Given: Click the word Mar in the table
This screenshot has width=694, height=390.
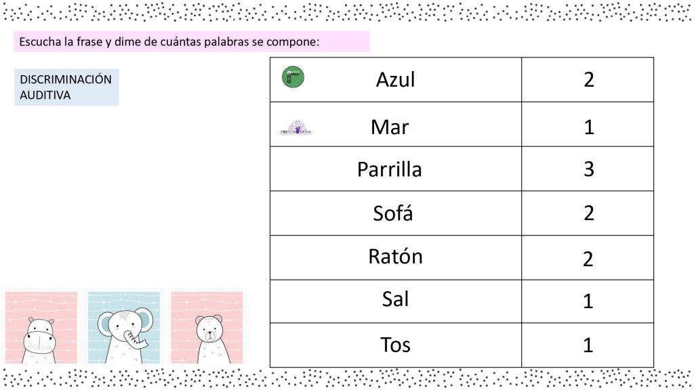Looking at the screenshot, I should [x=390, y=127].
